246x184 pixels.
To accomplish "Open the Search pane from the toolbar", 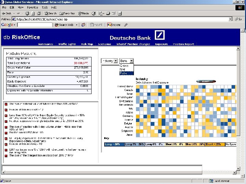I will point(50,13).
